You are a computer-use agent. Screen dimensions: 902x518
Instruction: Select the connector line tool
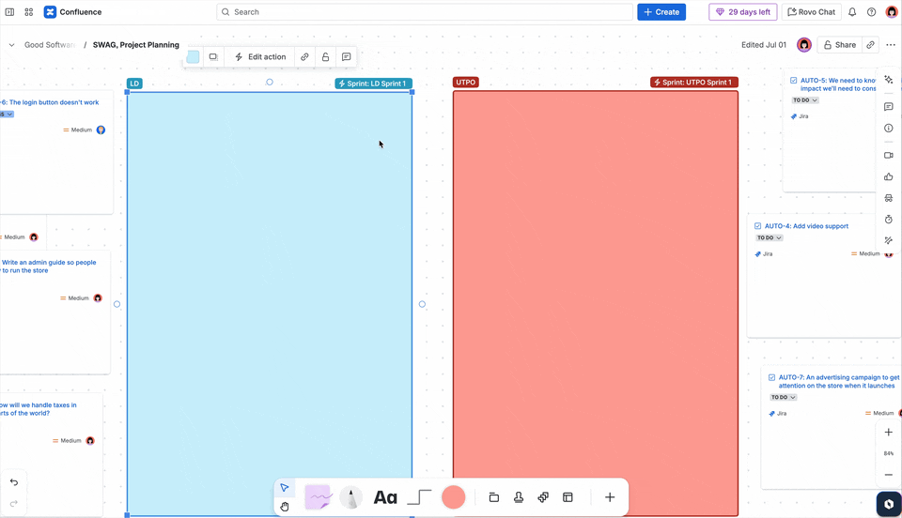point(419,497)
